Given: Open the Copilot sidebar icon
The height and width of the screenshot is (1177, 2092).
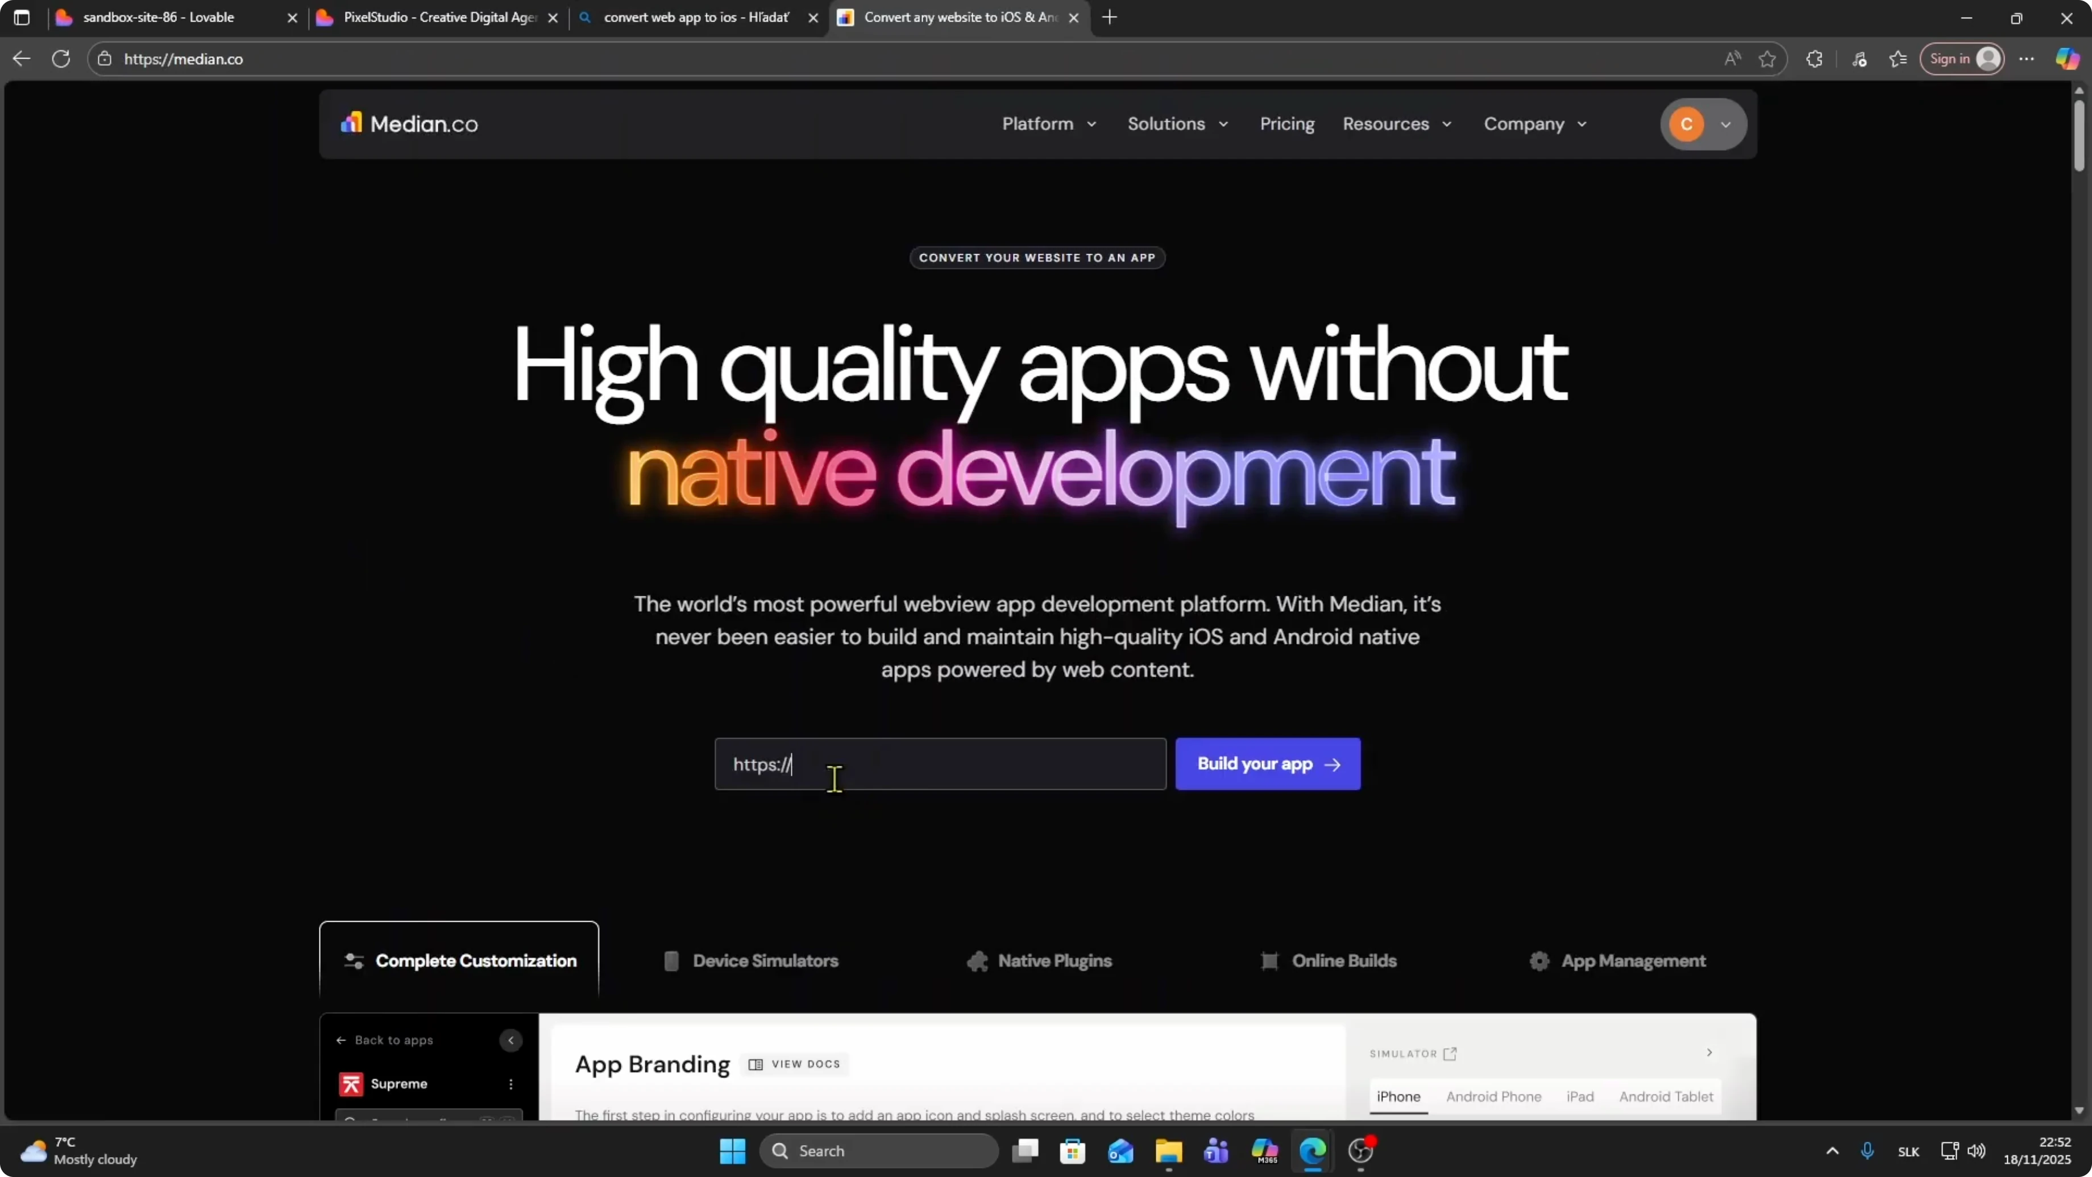Looking at the screenshot, I should (2068, 59).
